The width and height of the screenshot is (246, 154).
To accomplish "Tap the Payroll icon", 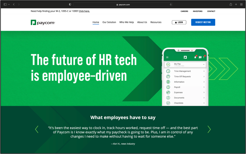I will (x=168, y=87).
